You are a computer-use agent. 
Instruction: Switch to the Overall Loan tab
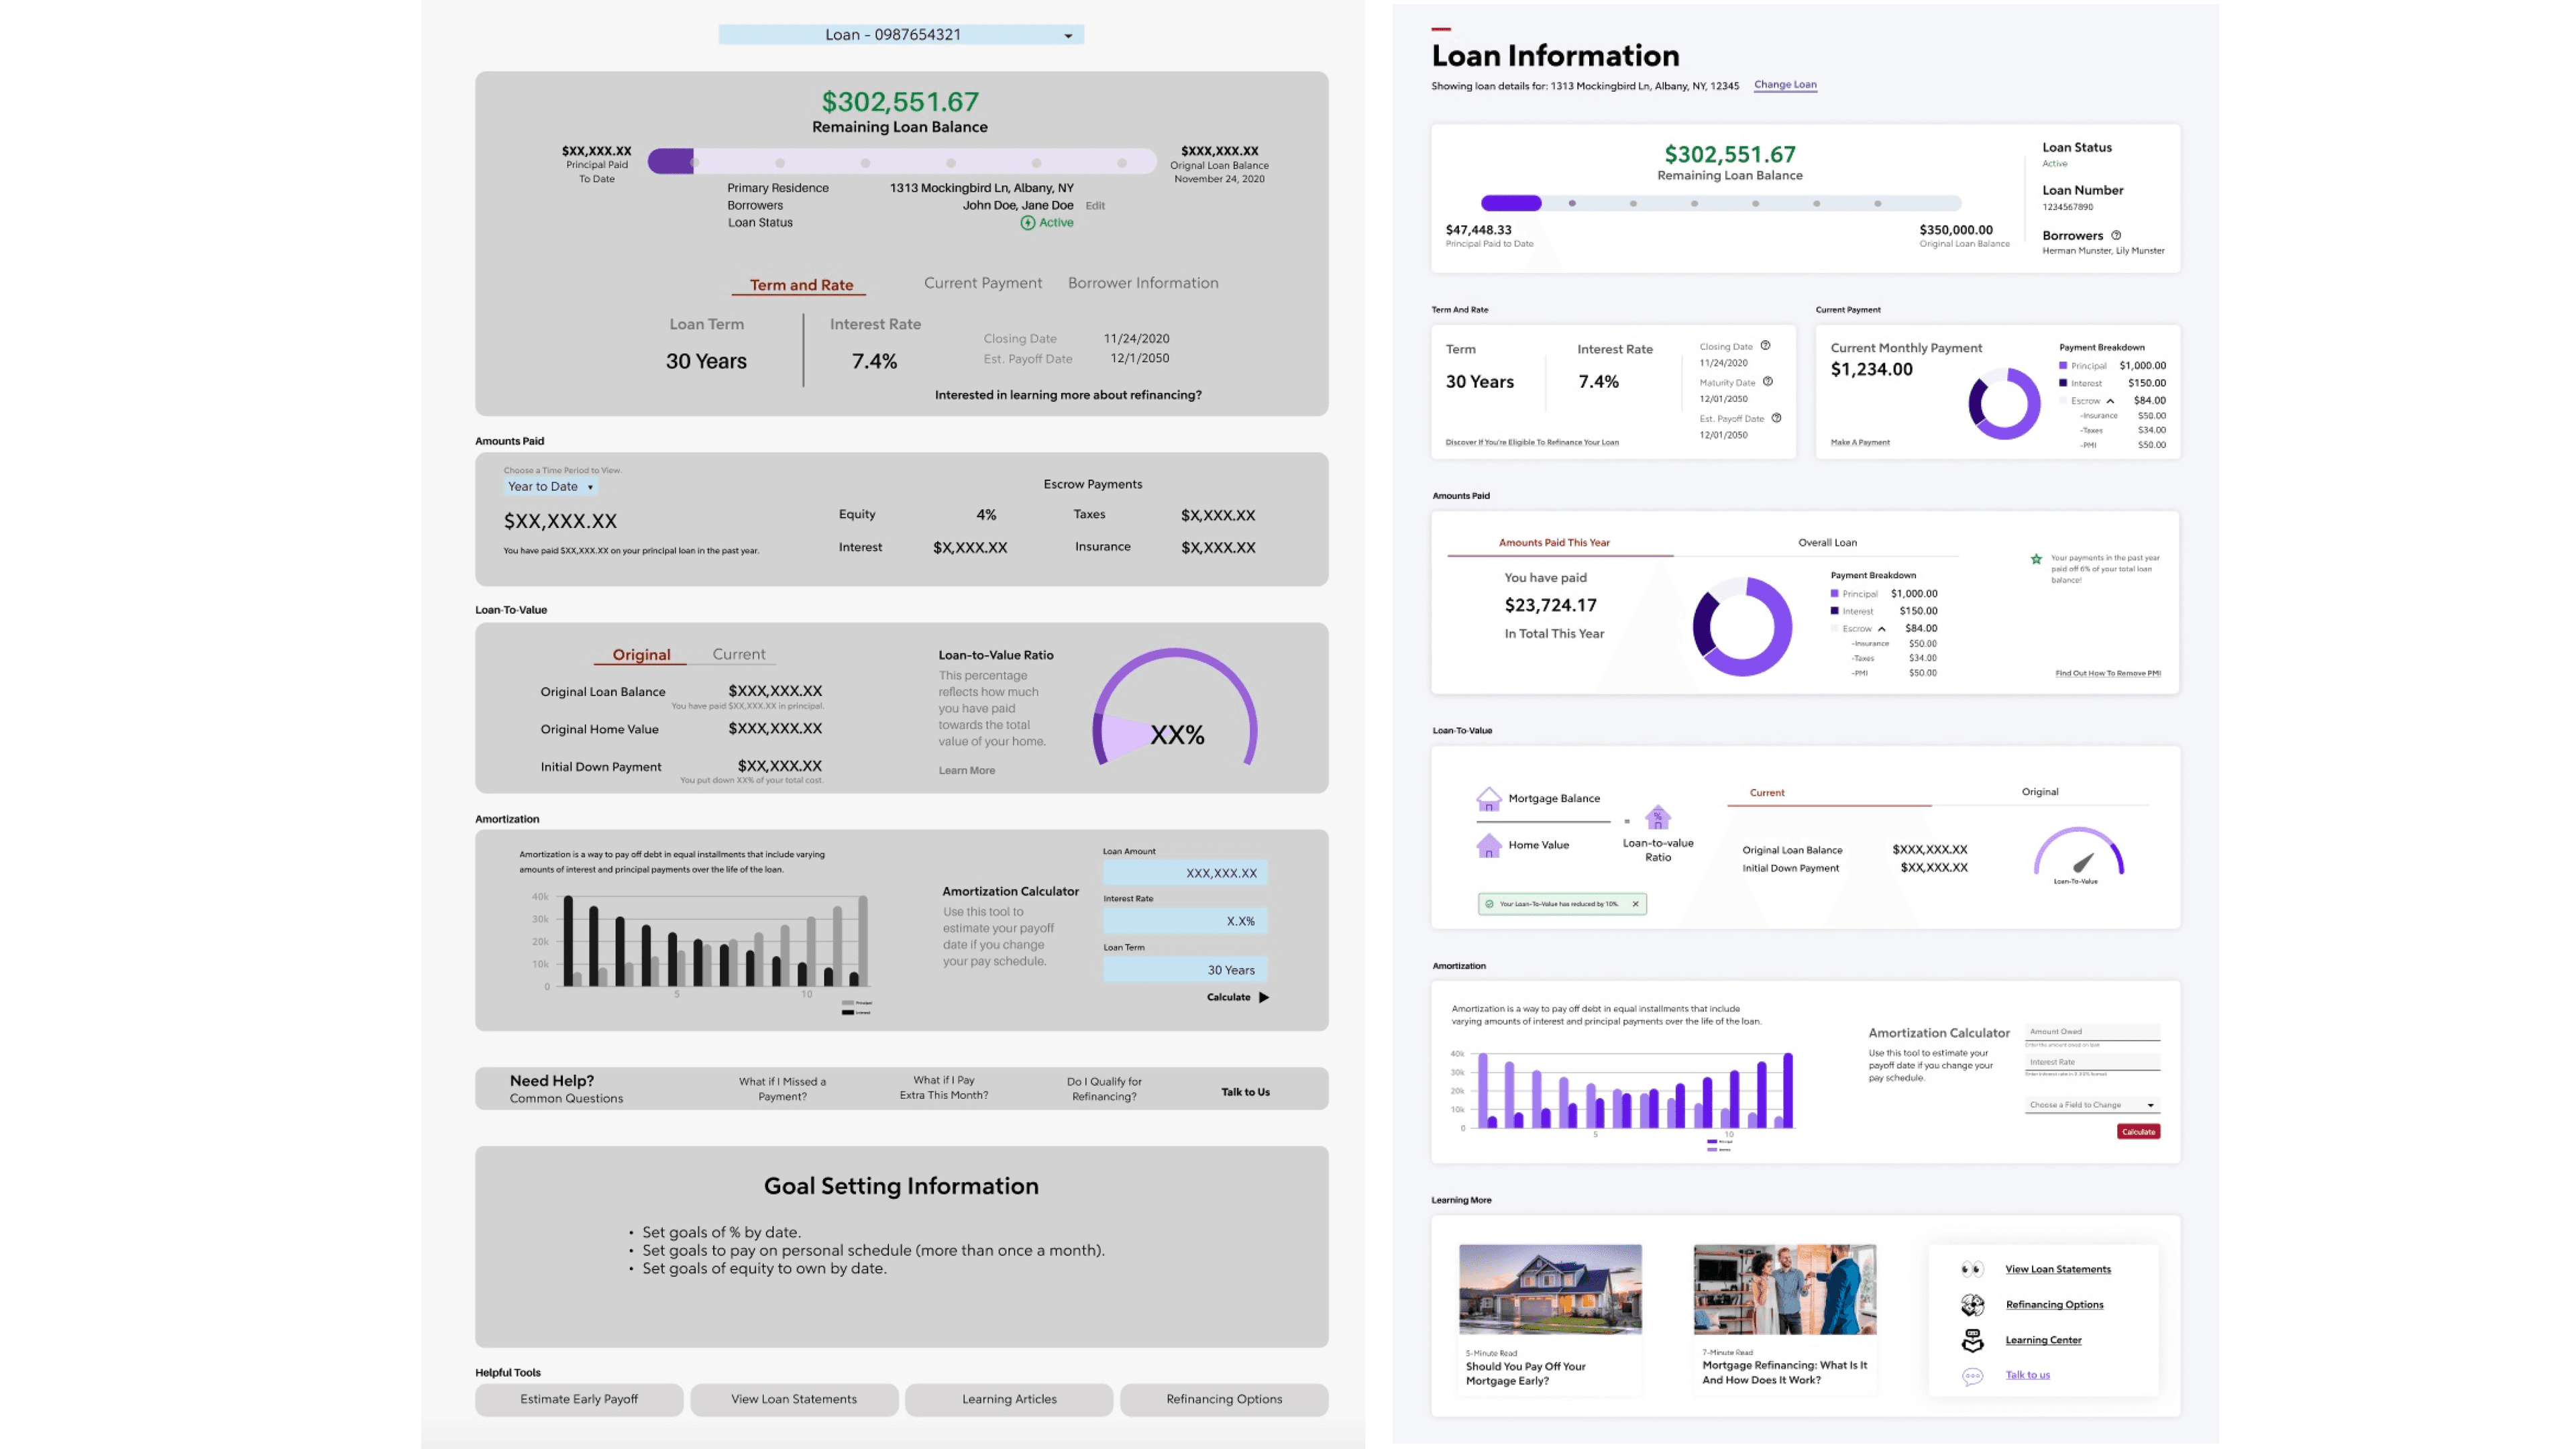[1827, 543]
